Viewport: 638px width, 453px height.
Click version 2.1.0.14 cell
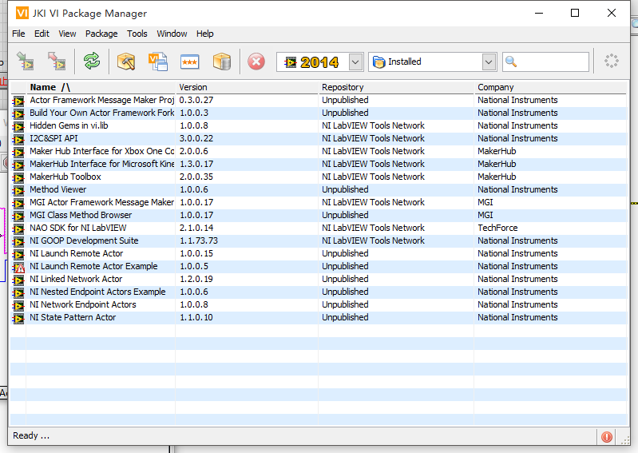pos(196,228)
